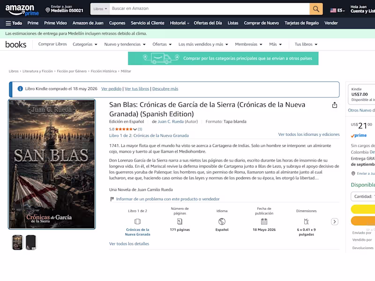Select the back cover thumbnail
The height and width of the screenshot is (281, 375).
coord(31,242)
